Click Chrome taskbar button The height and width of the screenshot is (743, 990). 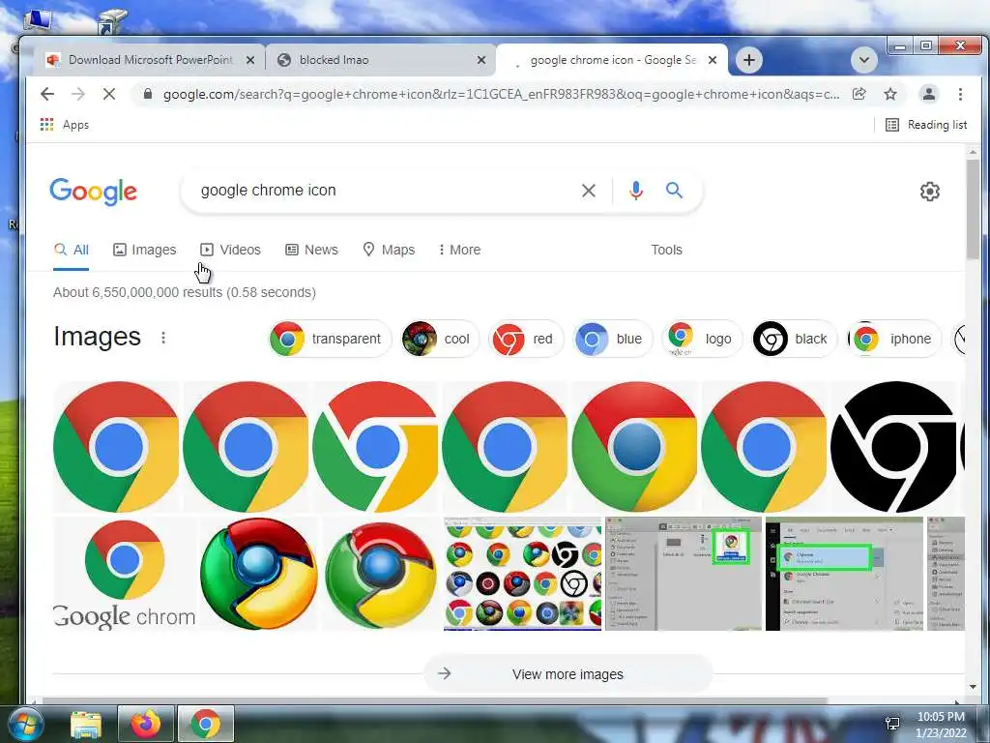(206, 724)
